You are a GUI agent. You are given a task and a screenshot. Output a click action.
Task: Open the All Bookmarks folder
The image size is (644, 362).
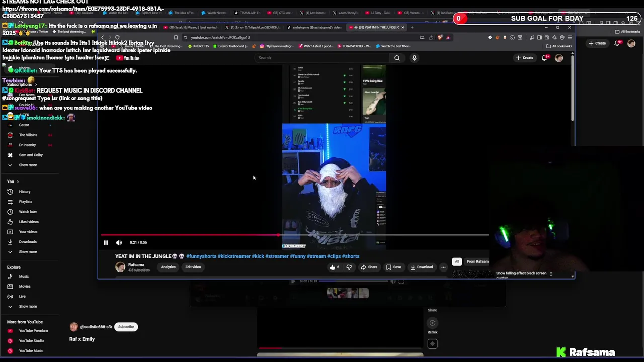click(x=559, y=46)
